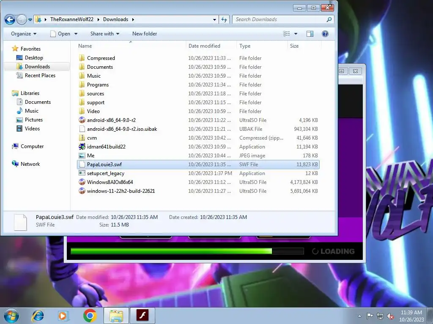The height and width of the screenshot is (324, 433).
Task: Sort by the Name column header
Action: (132, 46)
